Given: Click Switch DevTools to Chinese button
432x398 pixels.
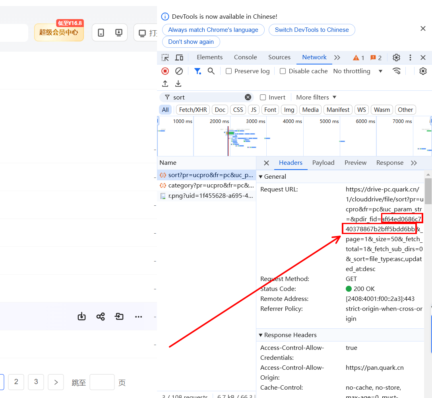Looking at the screenshot, I should [312, 30].
